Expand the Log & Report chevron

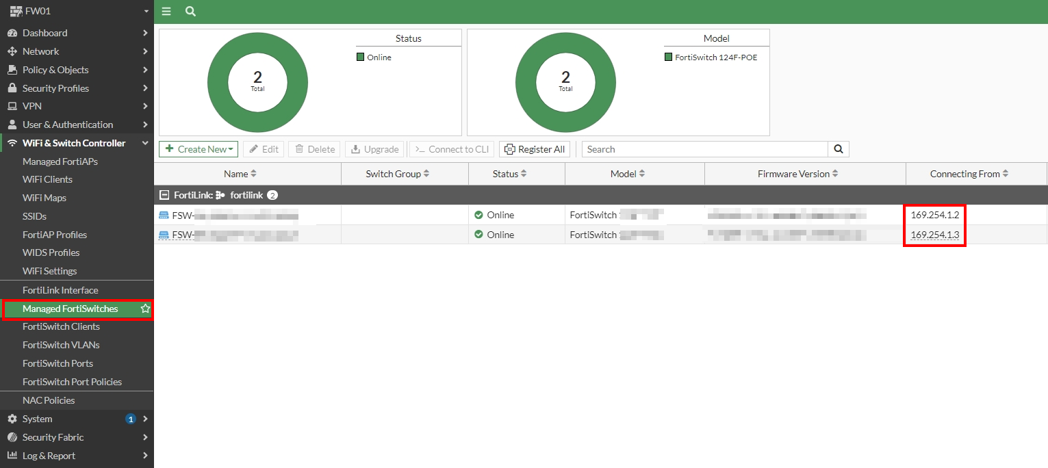tap(145, 456)
